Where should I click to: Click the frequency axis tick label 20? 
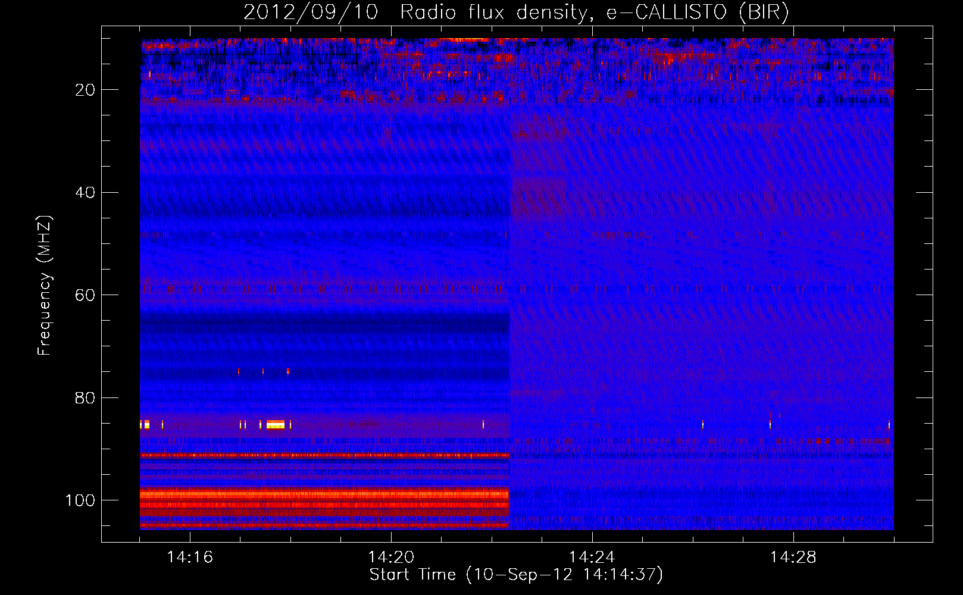click(86, 90)
